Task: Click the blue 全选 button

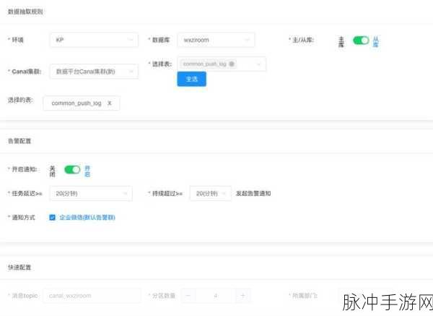Action: pos(192,79)
